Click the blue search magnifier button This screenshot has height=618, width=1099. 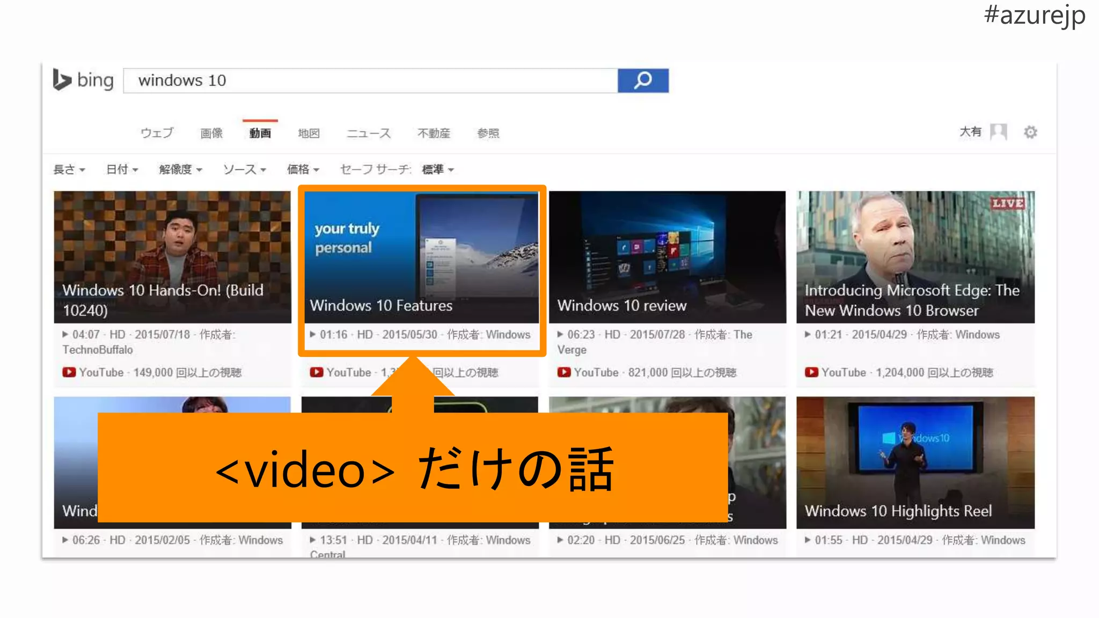click(x=642, y=80)
